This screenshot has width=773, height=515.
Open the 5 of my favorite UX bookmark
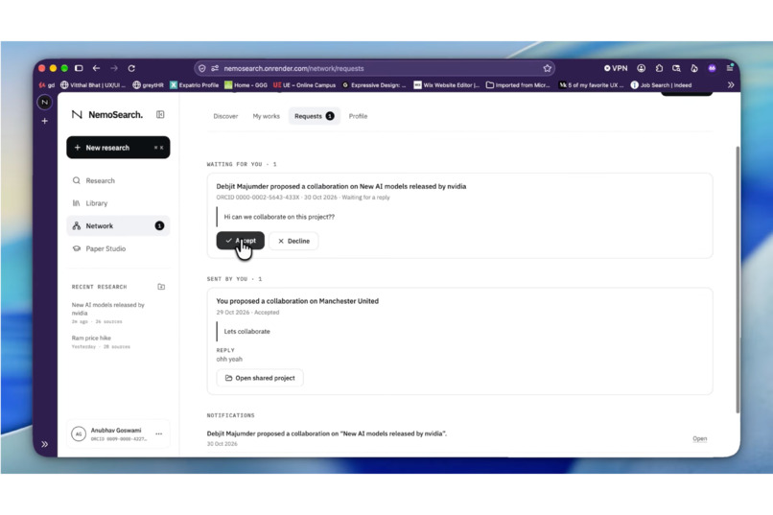[x=591, y=84]
